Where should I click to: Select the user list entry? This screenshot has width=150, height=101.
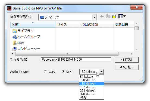pos(18,43)
